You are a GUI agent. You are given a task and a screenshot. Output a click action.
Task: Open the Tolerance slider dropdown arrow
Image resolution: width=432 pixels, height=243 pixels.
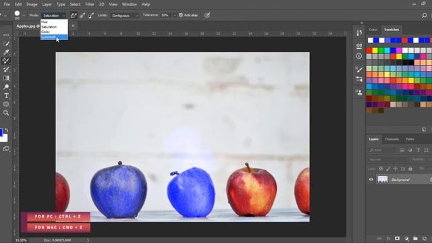175,16
